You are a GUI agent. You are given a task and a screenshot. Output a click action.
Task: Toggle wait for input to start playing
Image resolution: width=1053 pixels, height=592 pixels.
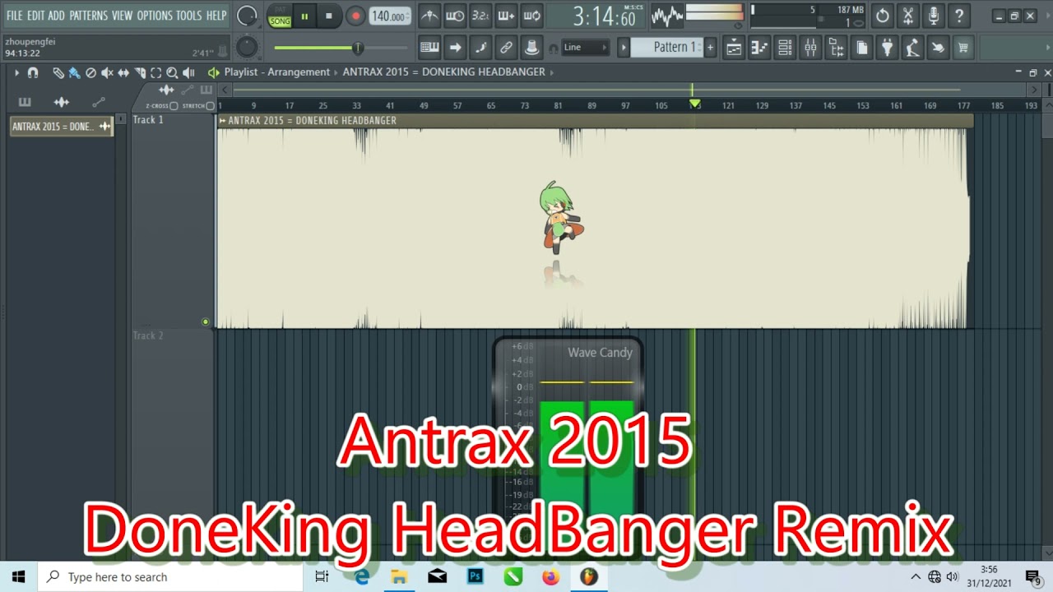(455, 16)
